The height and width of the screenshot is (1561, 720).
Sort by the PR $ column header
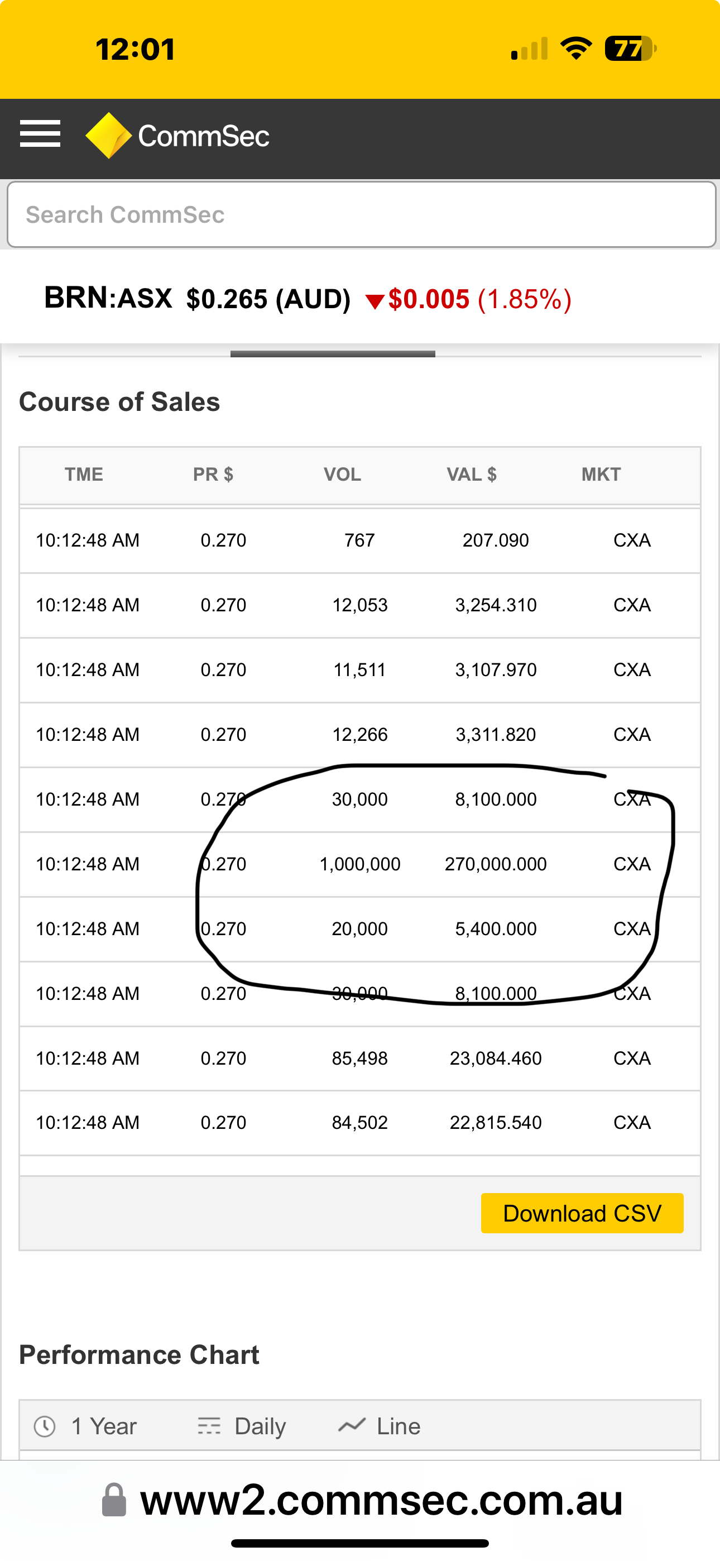pos(213,475)
